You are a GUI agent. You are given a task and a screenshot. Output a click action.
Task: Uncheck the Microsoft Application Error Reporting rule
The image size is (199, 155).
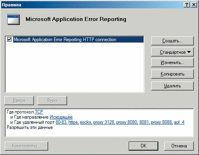(x=9, y=39)
